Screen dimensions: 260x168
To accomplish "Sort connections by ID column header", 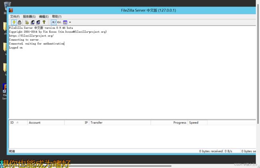I will tap(18, 122).
